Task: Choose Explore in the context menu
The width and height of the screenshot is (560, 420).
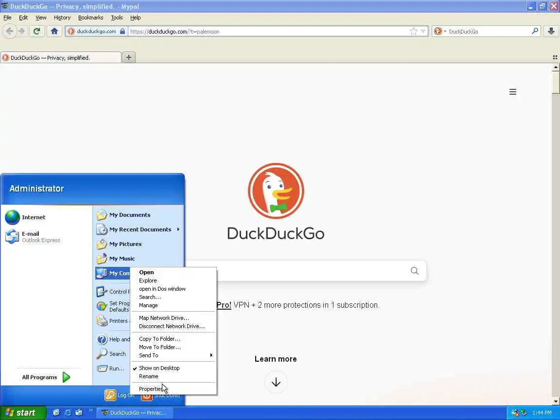Action: click(173, 280)
